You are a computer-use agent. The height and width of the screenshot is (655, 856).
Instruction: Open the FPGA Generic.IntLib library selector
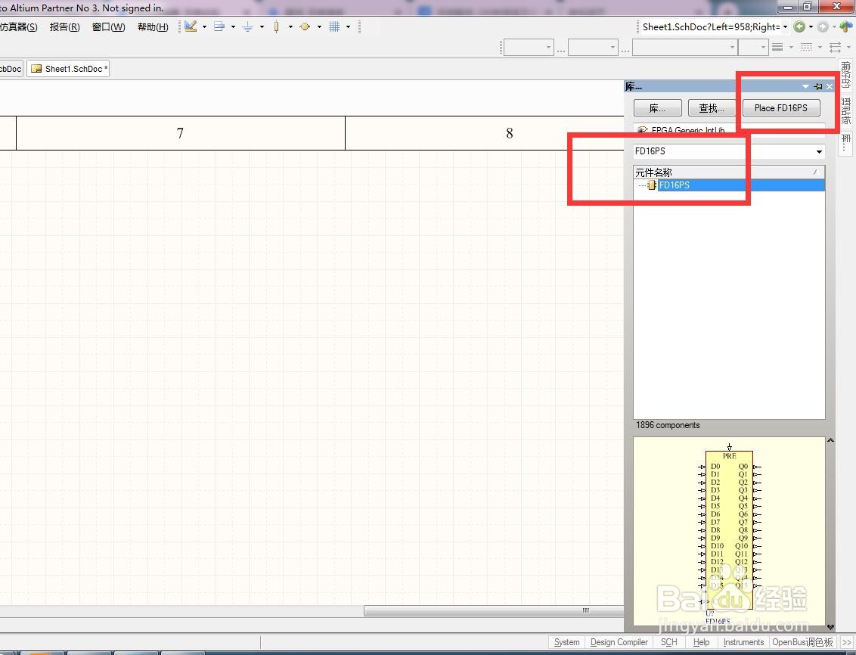730,129
